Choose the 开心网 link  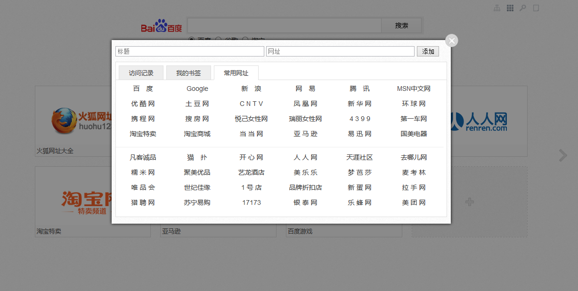pos(252,157)
